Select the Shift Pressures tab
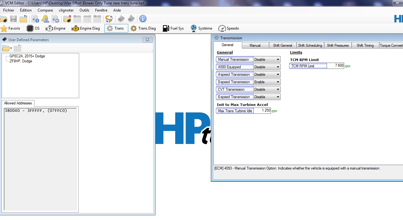This screenshot has width=403, height=220. click(x=338, y=45)
